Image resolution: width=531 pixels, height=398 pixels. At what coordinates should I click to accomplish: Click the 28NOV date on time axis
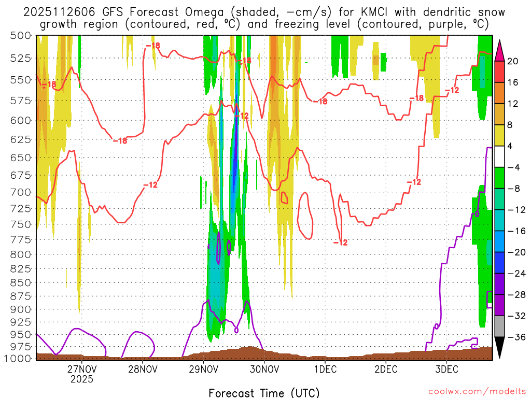tap(143, 369)
